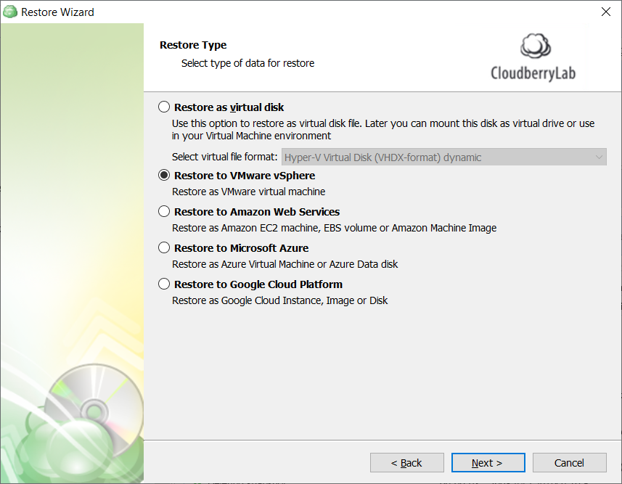
Task: Click 'Restore as VMware virtual machine' description
Action: (x=248, y=192)
